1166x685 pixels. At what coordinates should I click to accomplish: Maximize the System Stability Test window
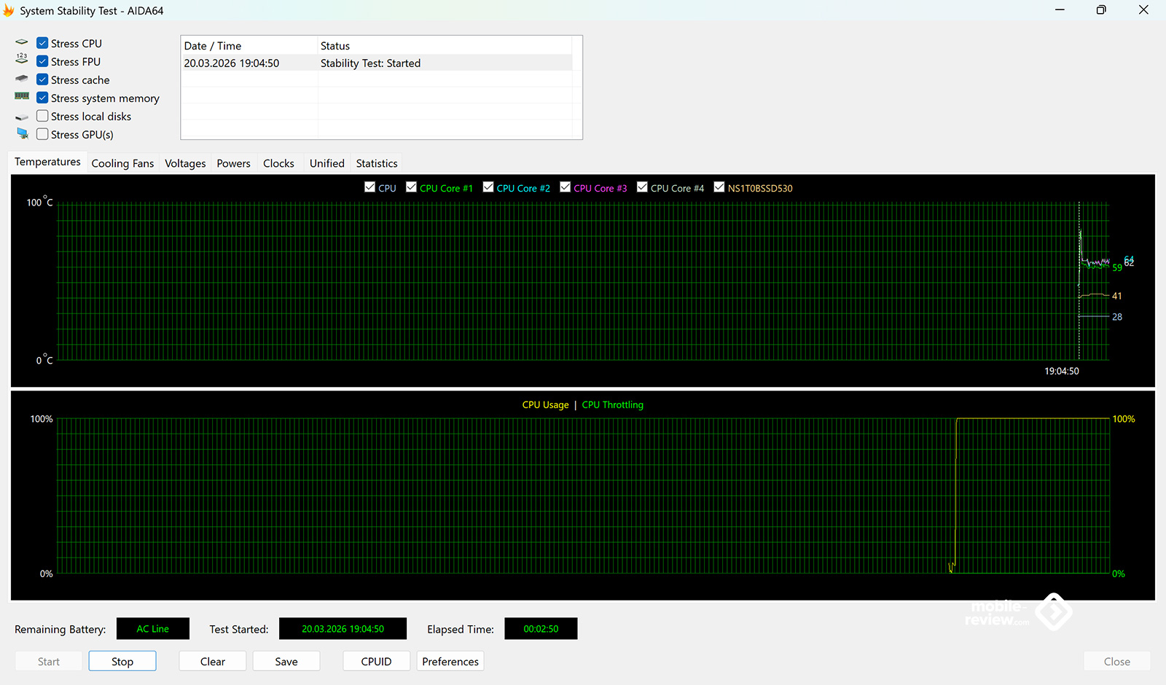coord(1101,10)
